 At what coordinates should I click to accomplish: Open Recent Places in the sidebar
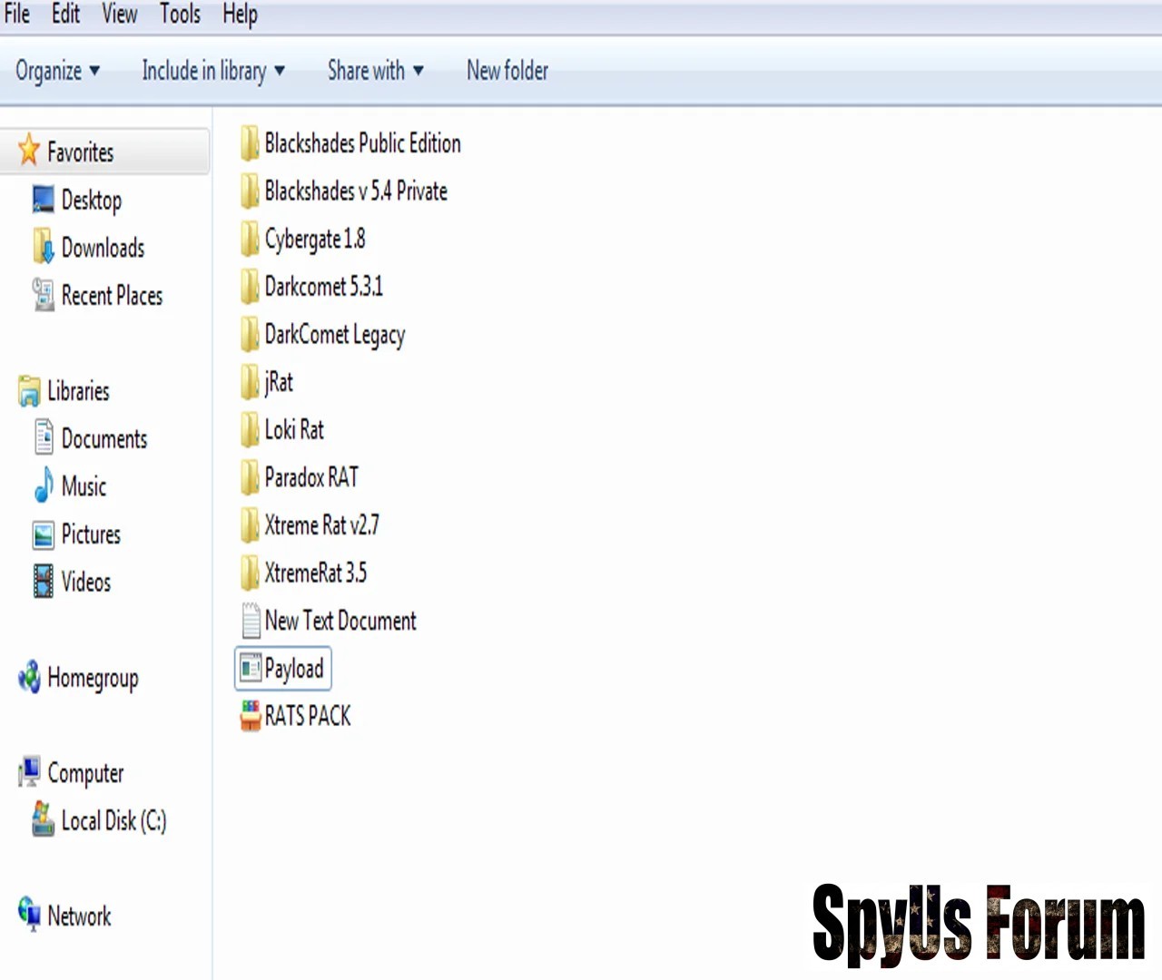(111, 296)
